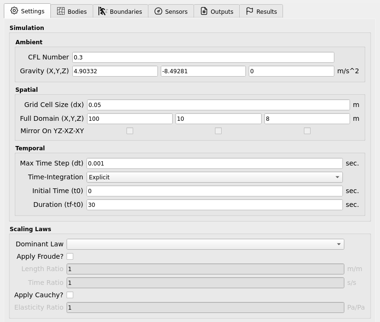Screen dimensions: 380x322
Task: Enable mirror on XZ plane checkbox
Action: pos(218,131)
